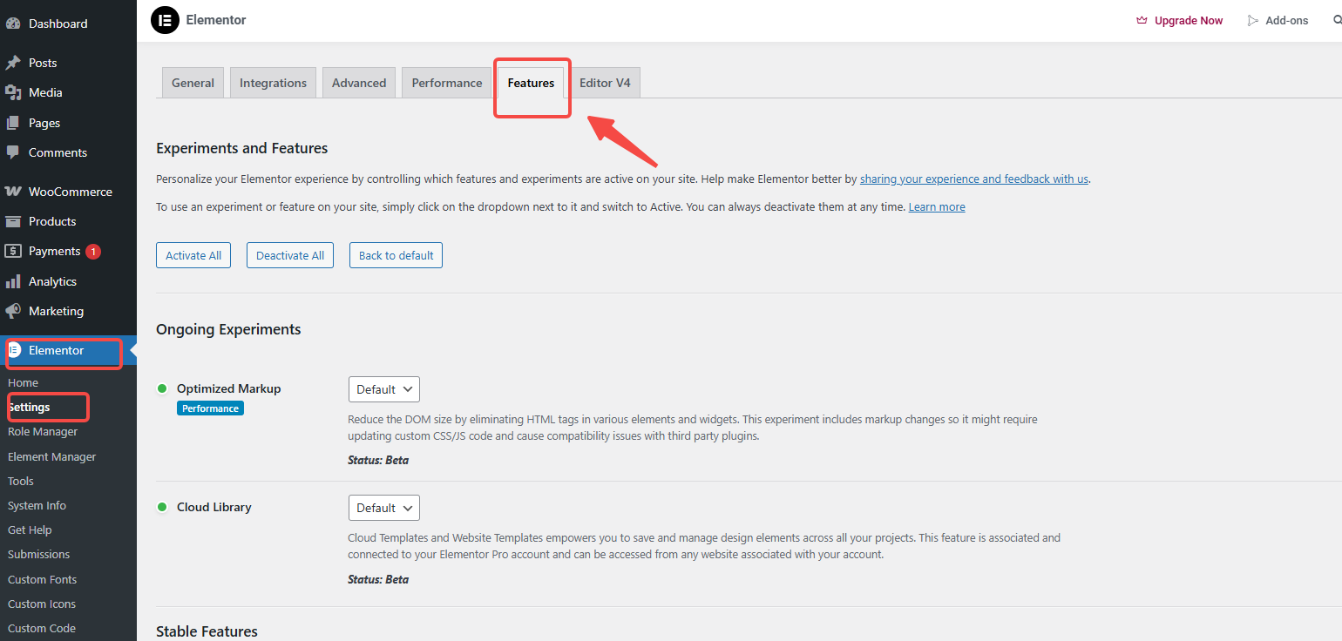Screen dimensions: 1342x641
Task: Open the Learn more link
Action: [x=937, y=207]
